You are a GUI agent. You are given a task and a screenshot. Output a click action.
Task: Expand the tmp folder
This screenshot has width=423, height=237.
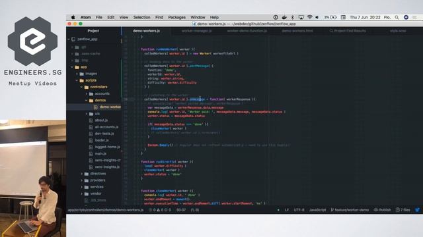[72, 61]
